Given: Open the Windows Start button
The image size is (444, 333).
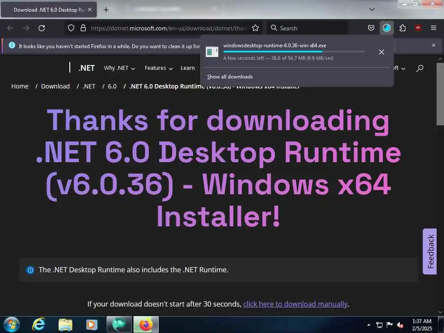Looking at the screenshot, I should coord(12,324).
